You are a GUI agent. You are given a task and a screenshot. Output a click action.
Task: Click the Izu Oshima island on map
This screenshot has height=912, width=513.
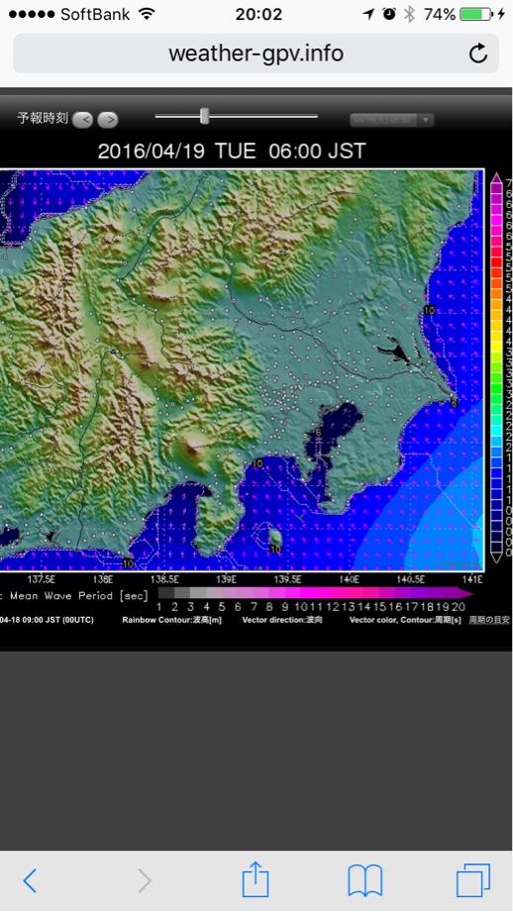tap(276, 536)
